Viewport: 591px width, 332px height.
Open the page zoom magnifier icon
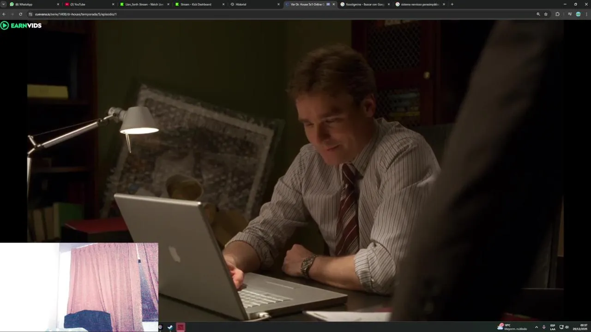538,14
